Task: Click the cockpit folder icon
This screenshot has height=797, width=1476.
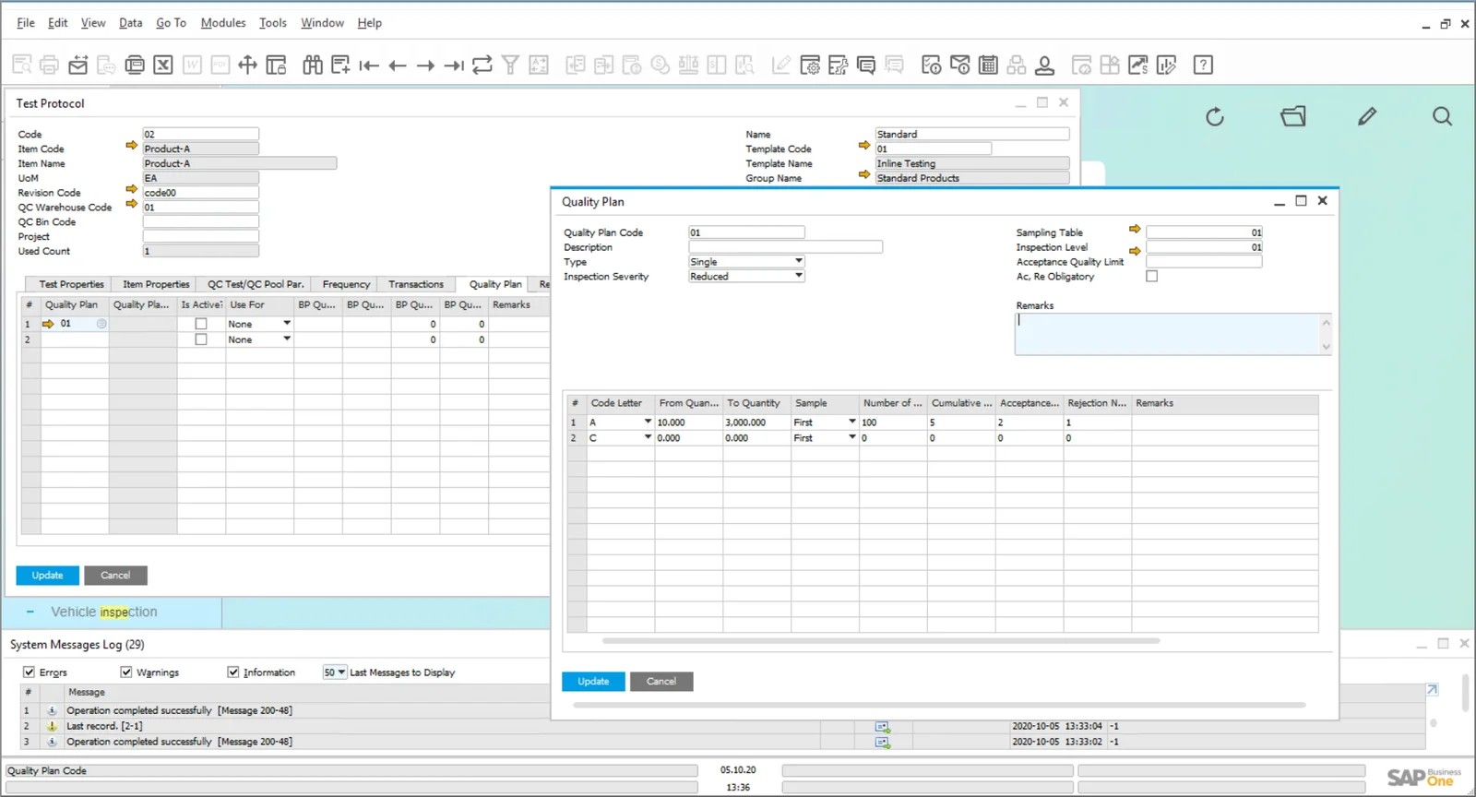Action: pyautogui.click(x=1293, y=116)
